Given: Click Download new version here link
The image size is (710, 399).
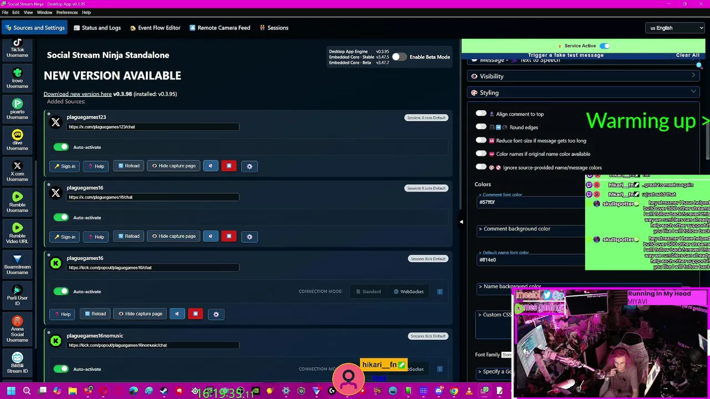Looking at the screenshot, I should tap(78, 94).
